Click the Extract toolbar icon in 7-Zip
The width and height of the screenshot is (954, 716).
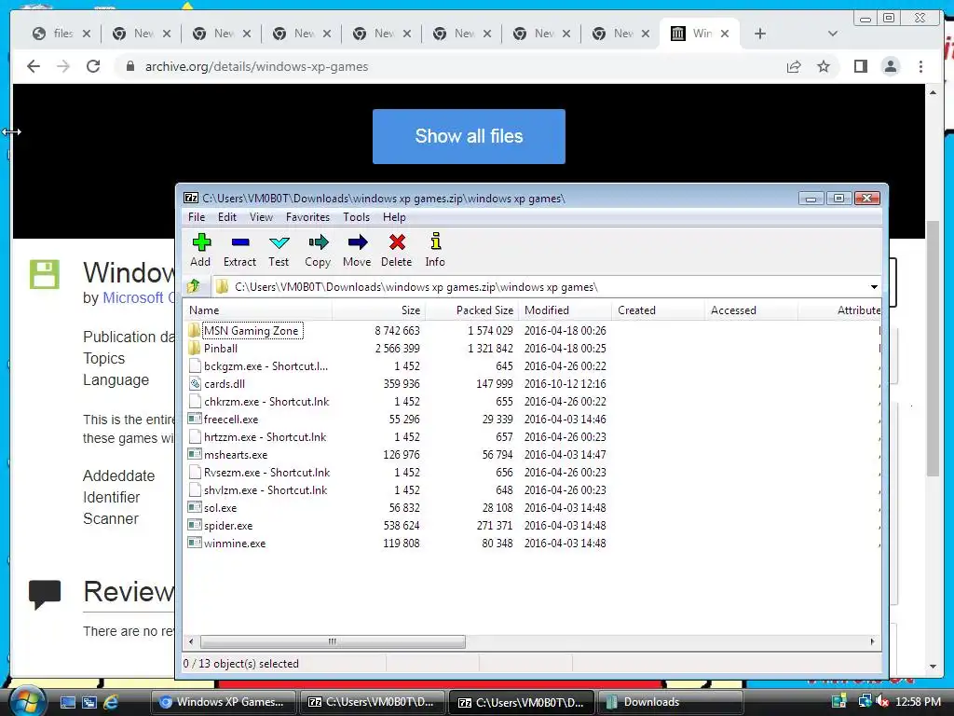pos(240,243)
